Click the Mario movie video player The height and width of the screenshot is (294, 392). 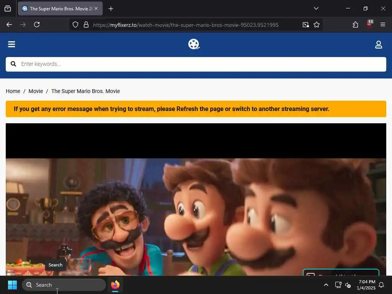pyautogui.click(x=196, y=199)
